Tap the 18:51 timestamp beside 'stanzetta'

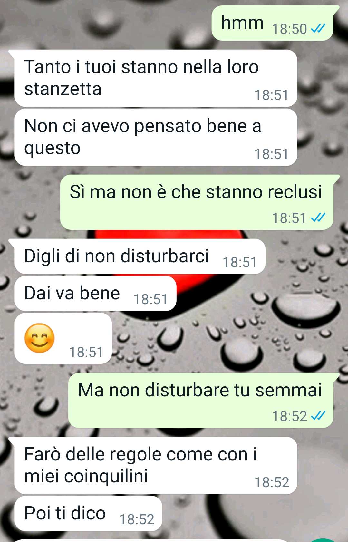(x=272, y=95)
